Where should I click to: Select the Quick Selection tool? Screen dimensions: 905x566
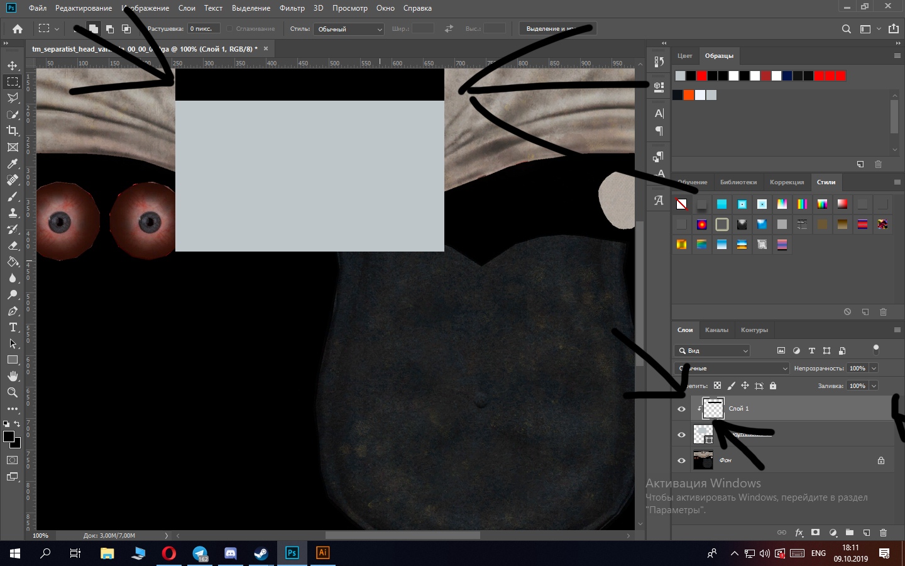point(13,114)
